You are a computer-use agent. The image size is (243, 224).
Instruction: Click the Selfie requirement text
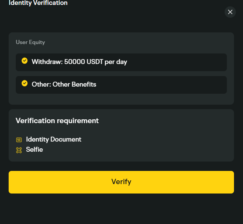tap(35, 149)
